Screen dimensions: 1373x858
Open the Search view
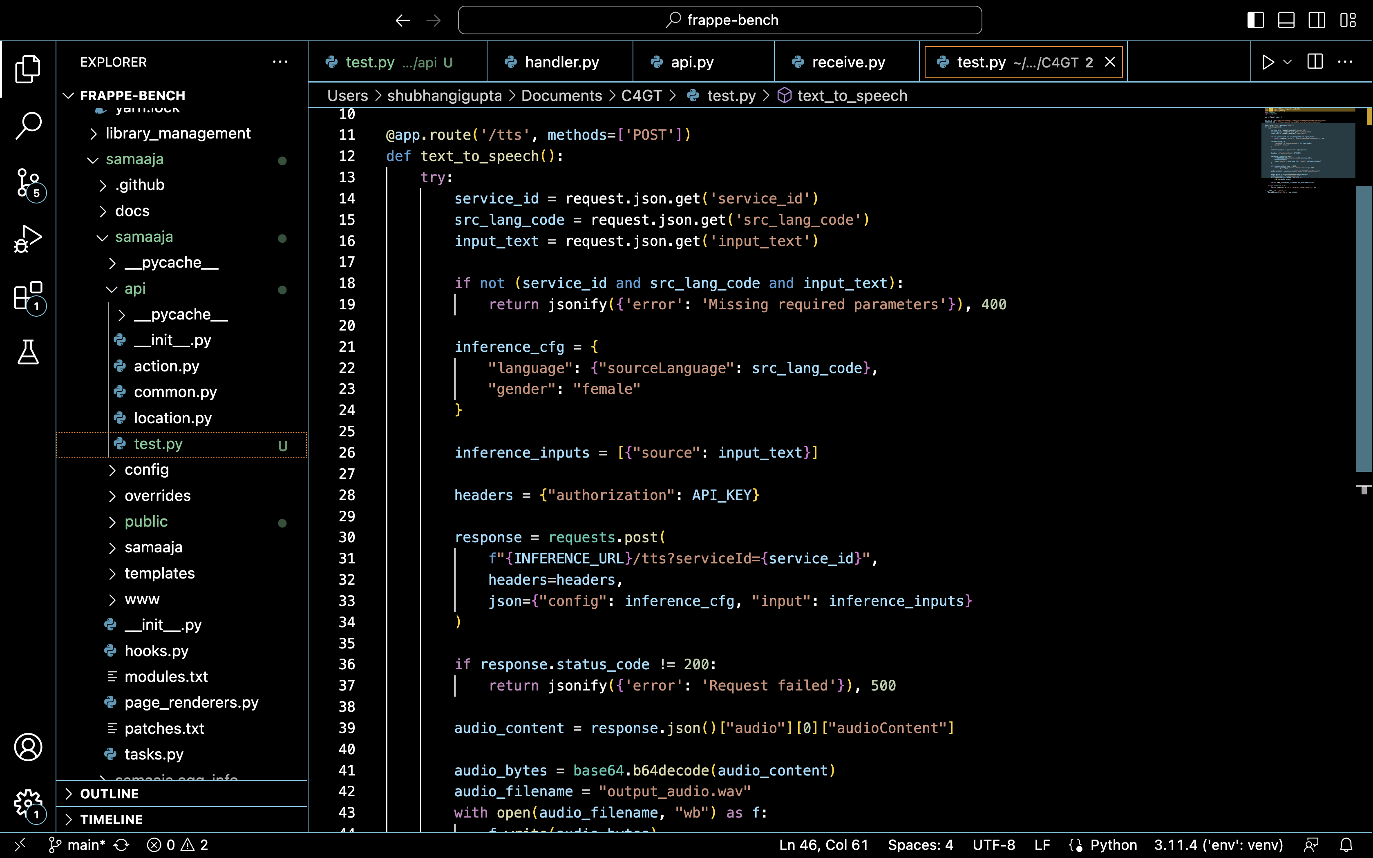28,125
